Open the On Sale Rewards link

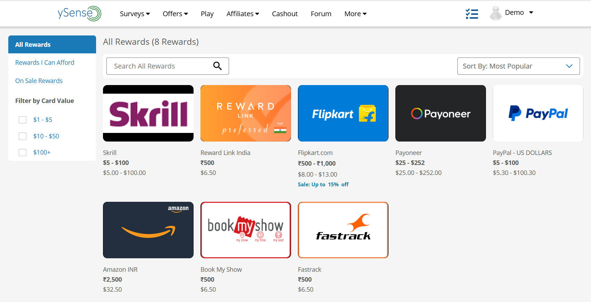pos(39,81)
